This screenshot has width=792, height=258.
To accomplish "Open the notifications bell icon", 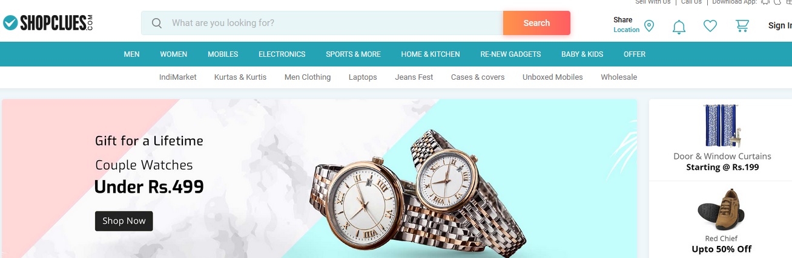I will tap(679, 26).
